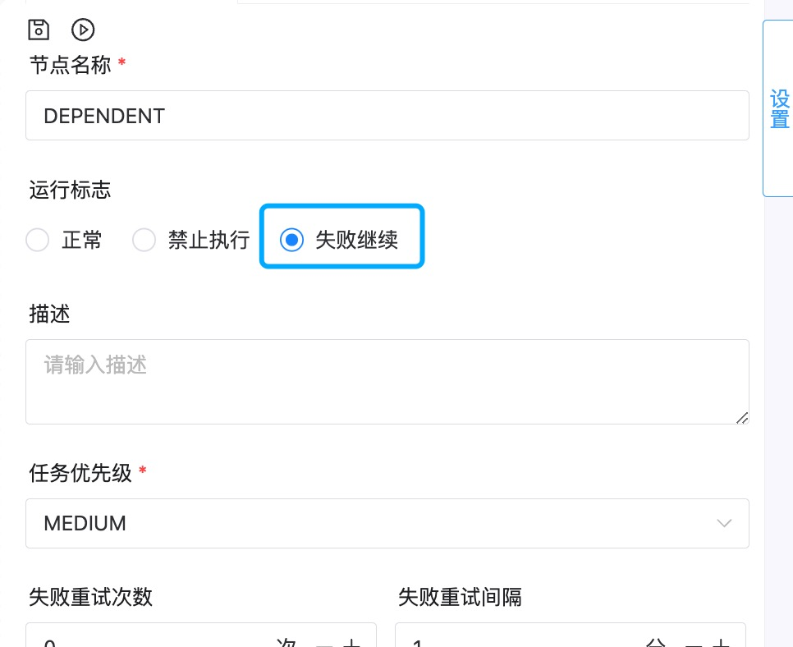The image size is (793, 647).
Task: Select the 失败继续 radio option
Action: (291, 241)
